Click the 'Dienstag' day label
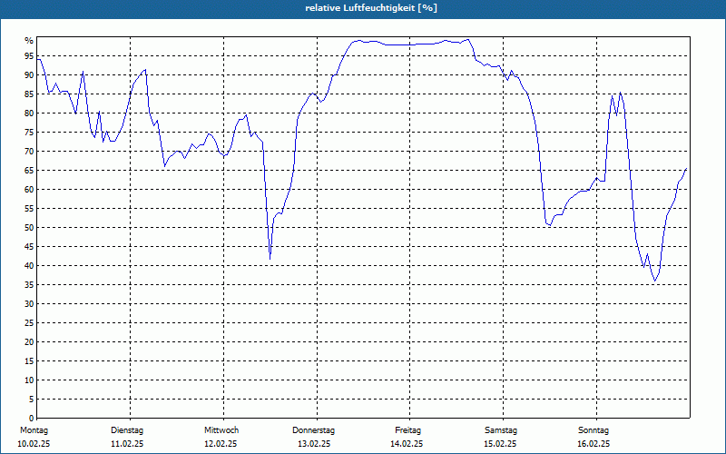The height and width of the screenshot is (454, 726). pyautogui.click(x=127, y=430)
